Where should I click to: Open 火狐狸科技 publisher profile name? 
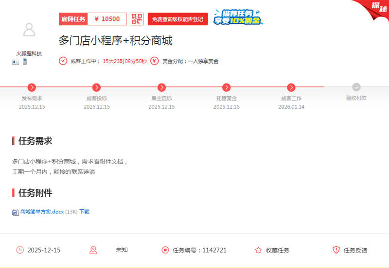(x=29, y=53)
